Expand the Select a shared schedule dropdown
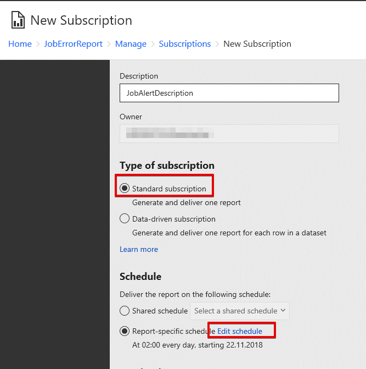 pos(240,311)
